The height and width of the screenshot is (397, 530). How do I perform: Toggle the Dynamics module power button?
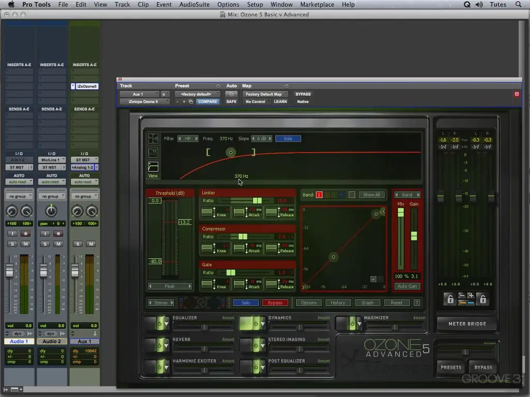256,324
